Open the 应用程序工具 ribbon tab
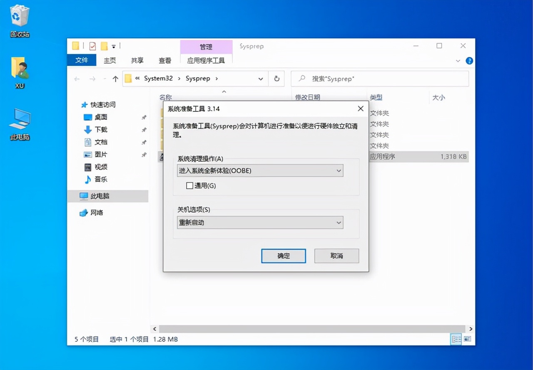Viewport: 533px width, 370px height. pos(207,60)
